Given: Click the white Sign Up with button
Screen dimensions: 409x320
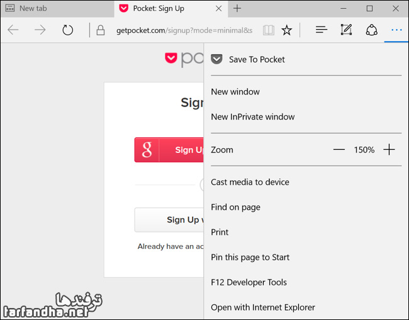Looking at the screenshot, I should click(169, 220).
